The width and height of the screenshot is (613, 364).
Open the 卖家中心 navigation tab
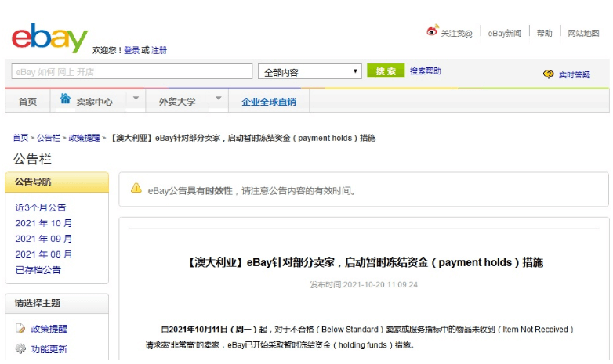(x=94, y=102)
